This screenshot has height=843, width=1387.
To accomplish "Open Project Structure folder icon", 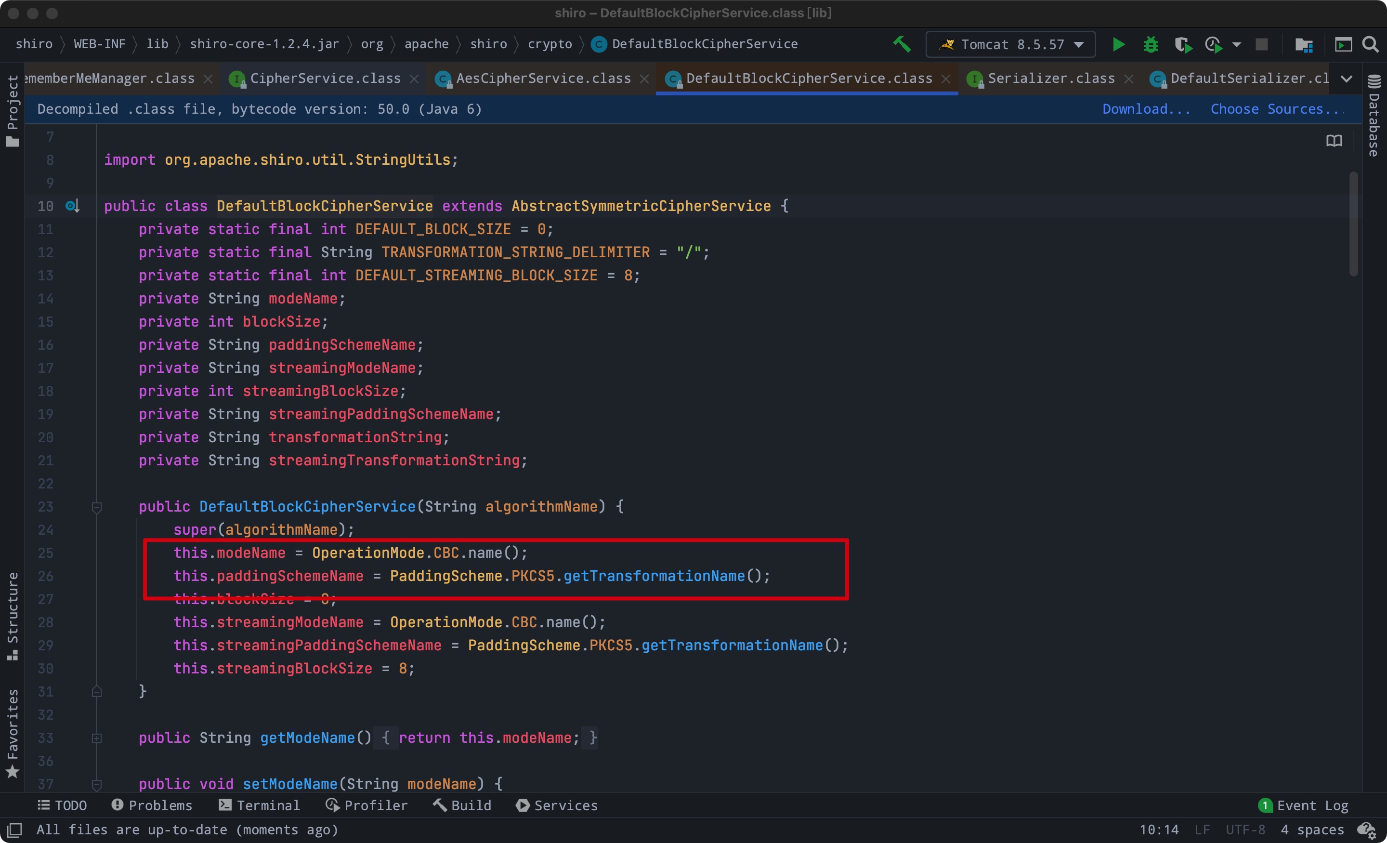I will pos(1304,44).
